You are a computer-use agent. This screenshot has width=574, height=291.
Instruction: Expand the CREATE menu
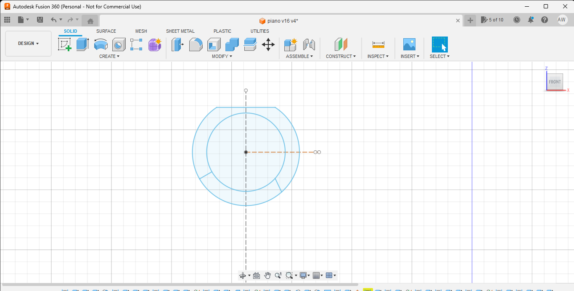(109, 56)
